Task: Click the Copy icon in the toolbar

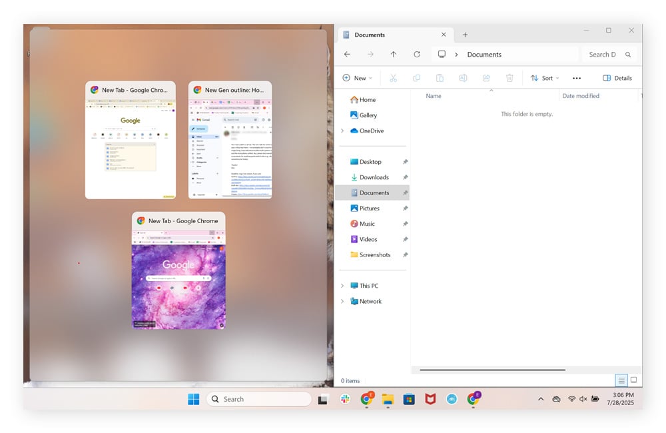Action: click(x=416, y=78)
